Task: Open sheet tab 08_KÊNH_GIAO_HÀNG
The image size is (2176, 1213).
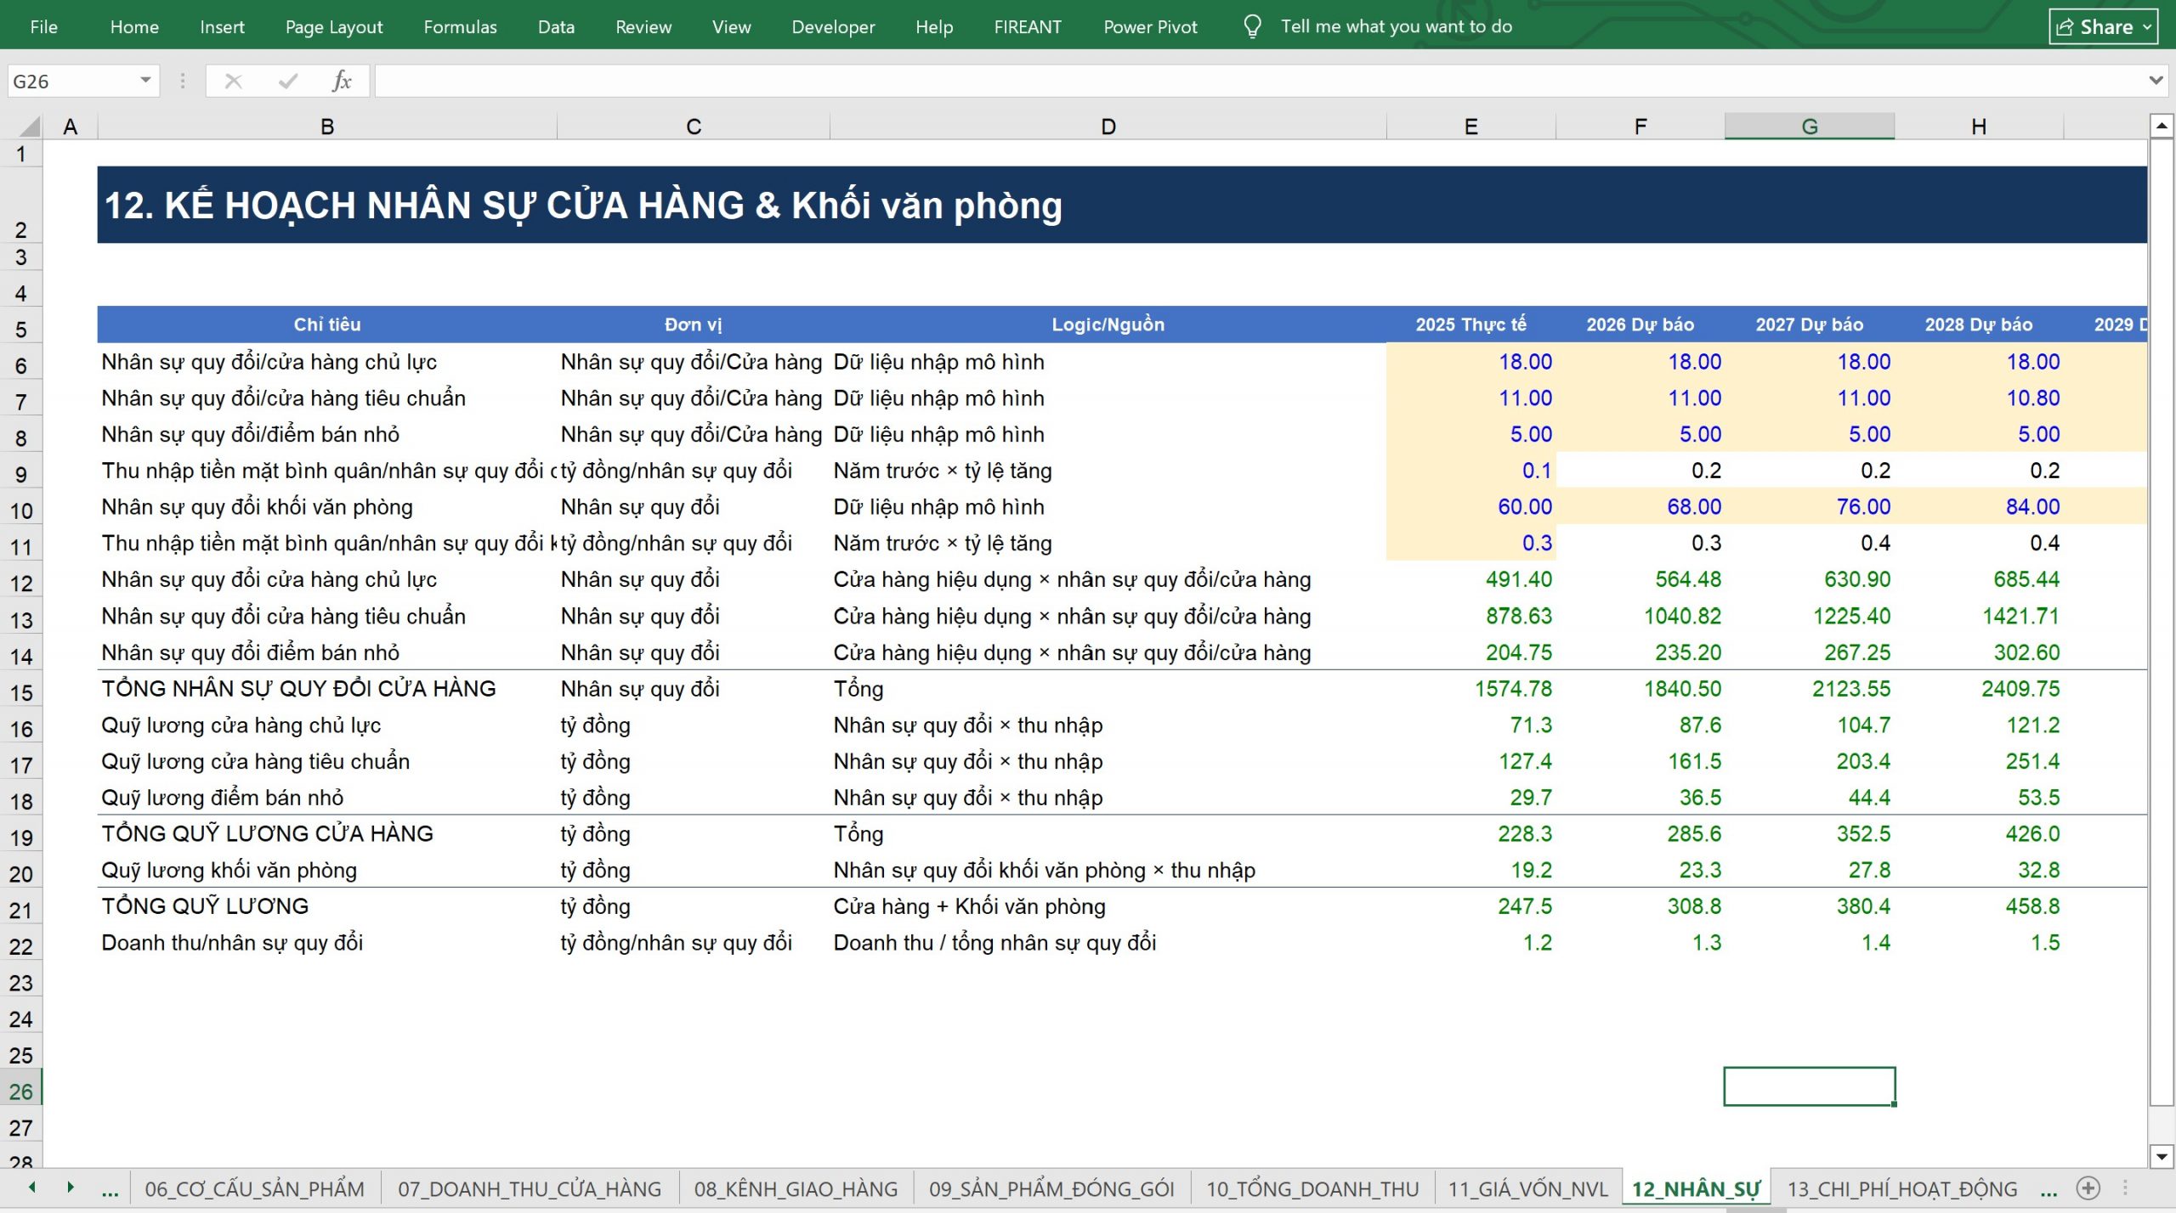Action: coord(796,1188)
